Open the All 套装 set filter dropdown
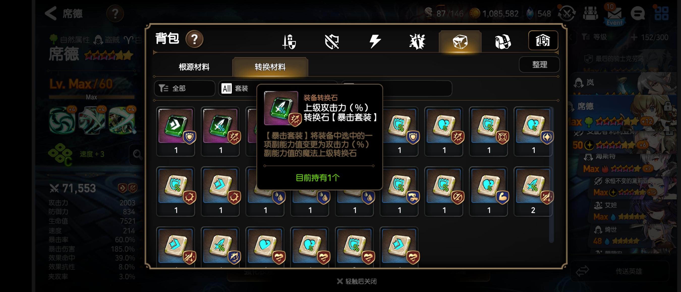The image size is (681, 292). coord(238,88)
